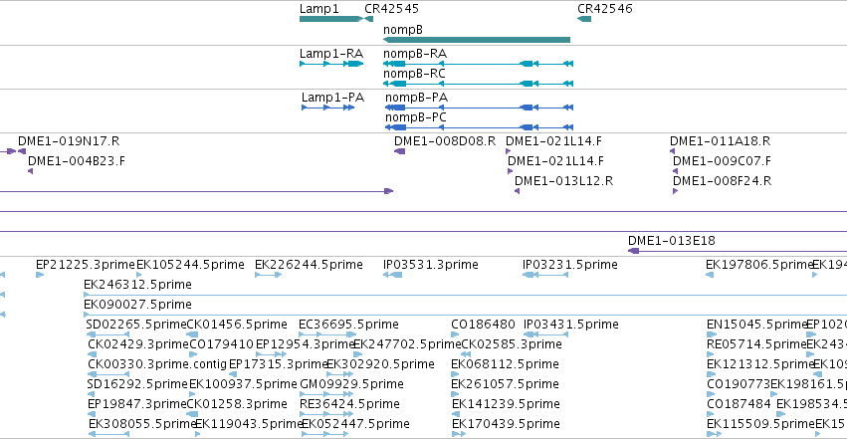Click the DME1-009C07.F label
Viewport: 847px width, 439px height.
point(722,161)
